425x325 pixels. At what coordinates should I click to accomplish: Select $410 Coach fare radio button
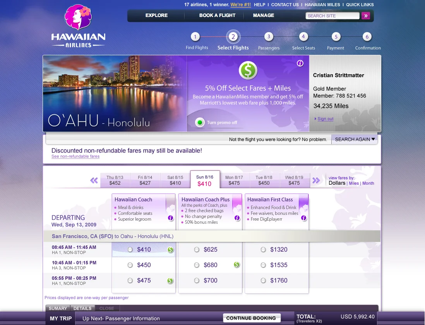[x=130, y=250]
